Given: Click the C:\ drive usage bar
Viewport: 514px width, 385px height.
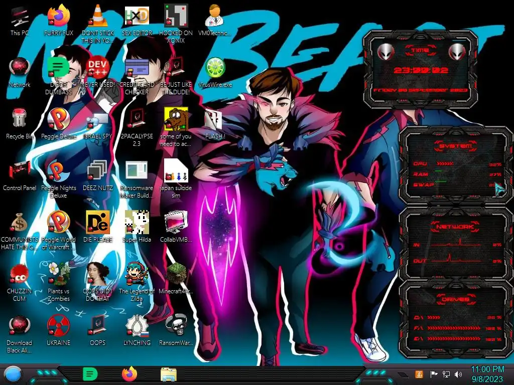Looking at the screenshot, I should [434, 317].
